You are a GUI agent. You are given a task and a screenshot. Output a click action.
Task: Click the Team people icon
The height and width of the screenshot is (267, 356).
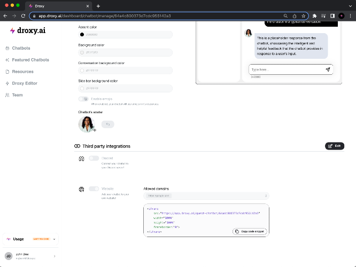coord(7,95)
